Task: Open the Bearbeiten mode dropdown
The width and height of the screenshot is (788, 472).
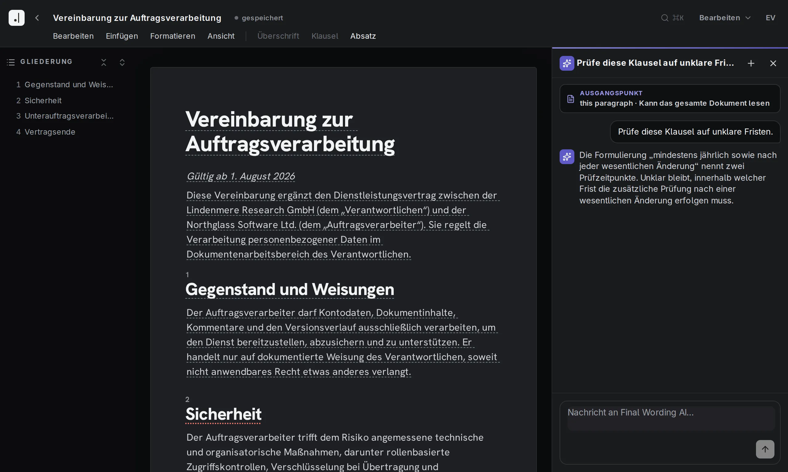Action: coord(725,18)
